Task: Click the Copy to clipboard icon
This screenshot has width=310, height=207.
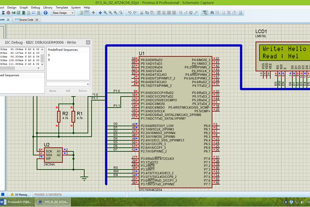Action: 147,13
